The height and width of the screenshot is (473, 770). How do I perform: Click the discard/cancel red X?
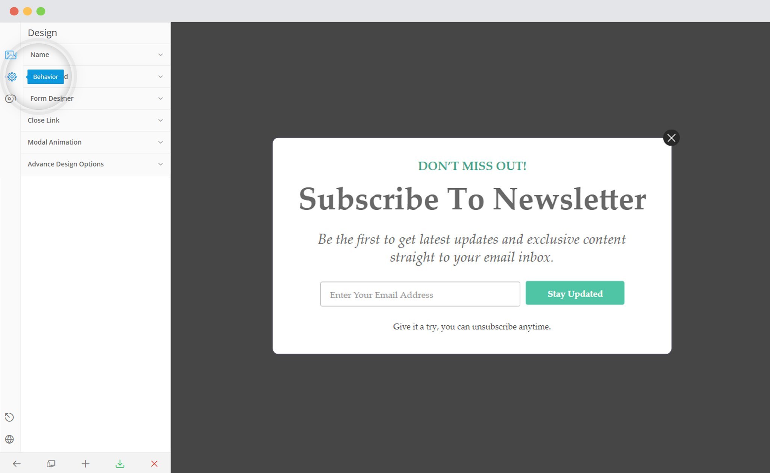point(155,463)
